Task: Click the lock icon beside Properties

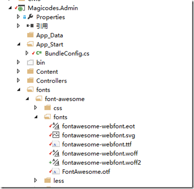Action: [x=24, y=17]
